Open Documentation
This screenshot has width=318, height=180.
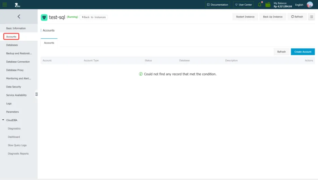click(218, 5)
